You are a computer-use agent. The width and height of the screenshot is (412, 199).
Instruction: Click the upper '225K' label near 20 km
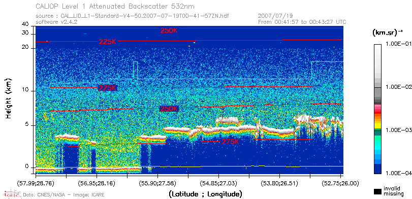click(x=108, y=42)
